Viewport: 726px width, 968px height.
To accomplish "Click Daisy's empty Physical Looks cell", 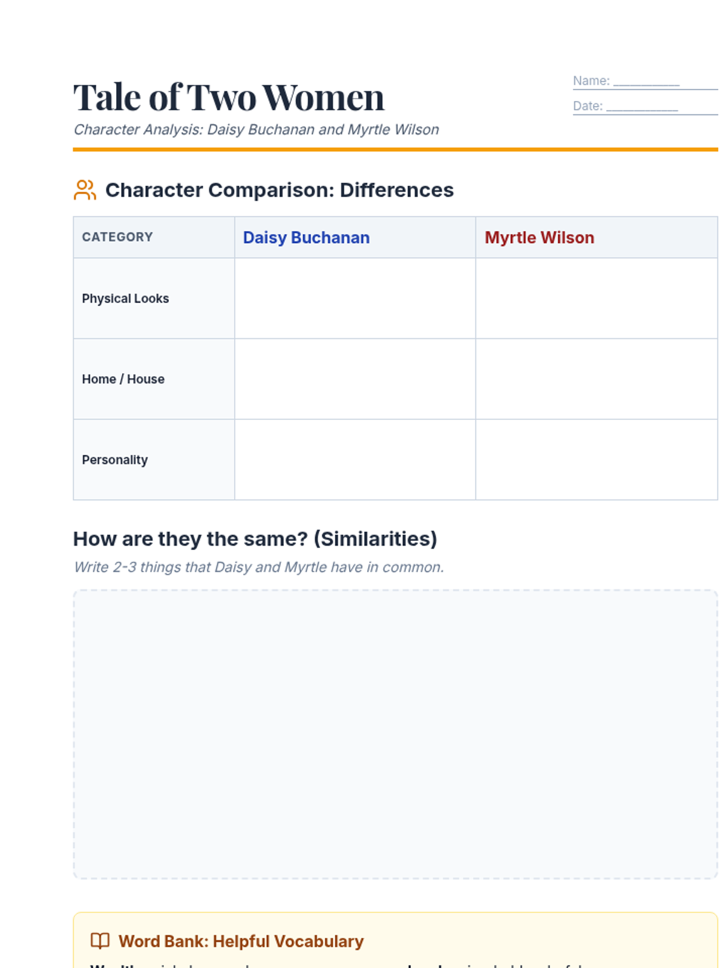I will click(355, 298).
